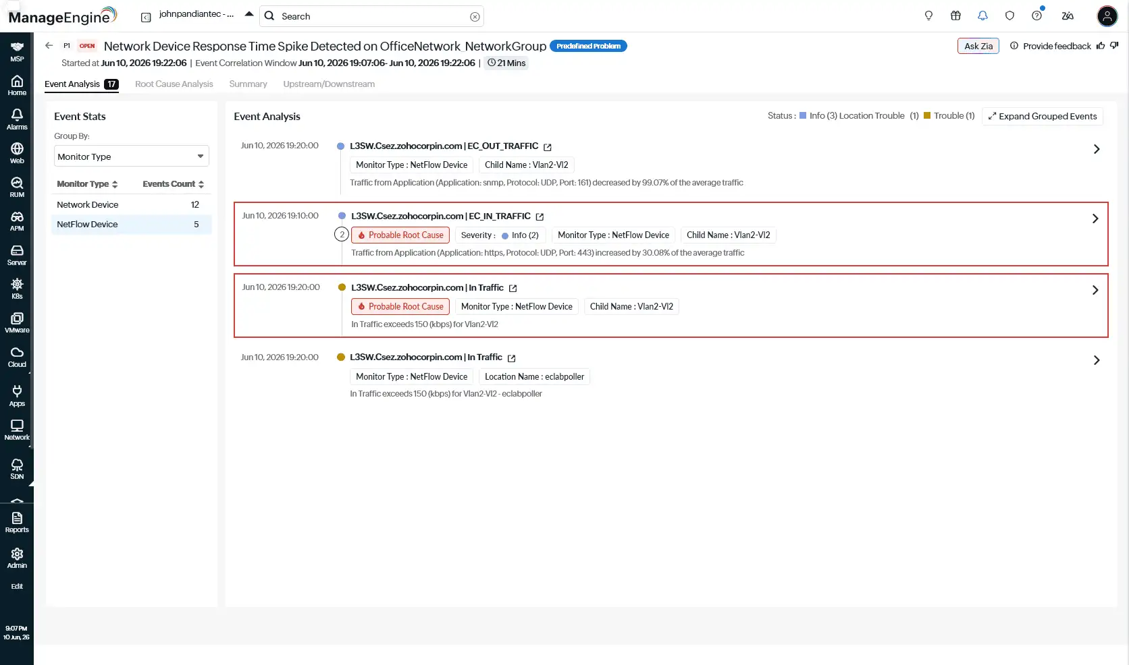1129x665 pixels.
Task: Open SDN section in sidebar
Action: (x=17, y=469)
